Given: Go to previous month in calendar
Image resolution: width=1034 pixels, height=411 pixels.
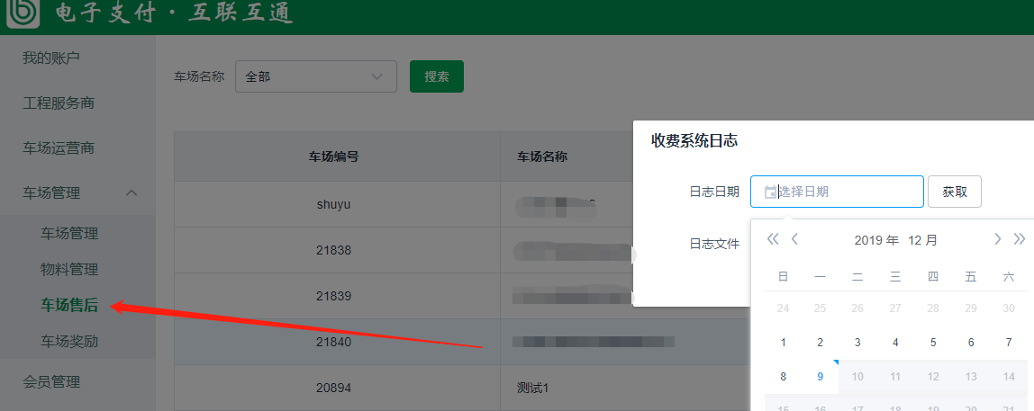Looking at the screenshot, I should (794, 239).
